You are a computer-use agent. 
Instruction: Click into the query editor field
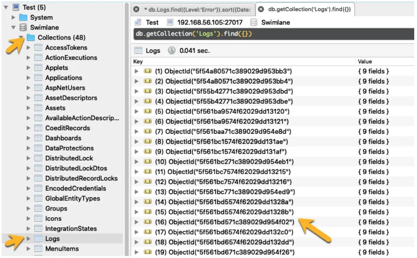[x=274, y=34]
